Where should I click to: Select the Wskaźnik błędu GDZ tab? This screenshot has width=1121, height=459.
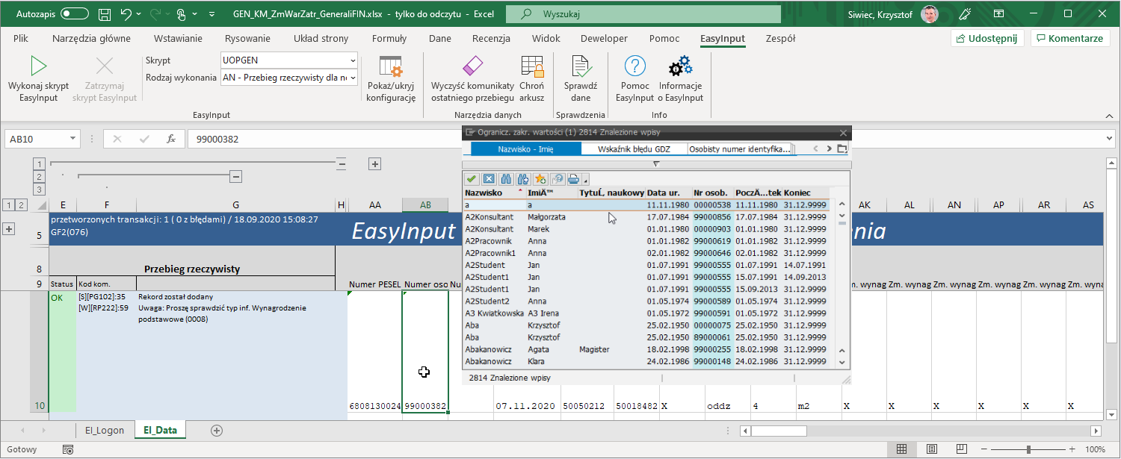point(634,149)
